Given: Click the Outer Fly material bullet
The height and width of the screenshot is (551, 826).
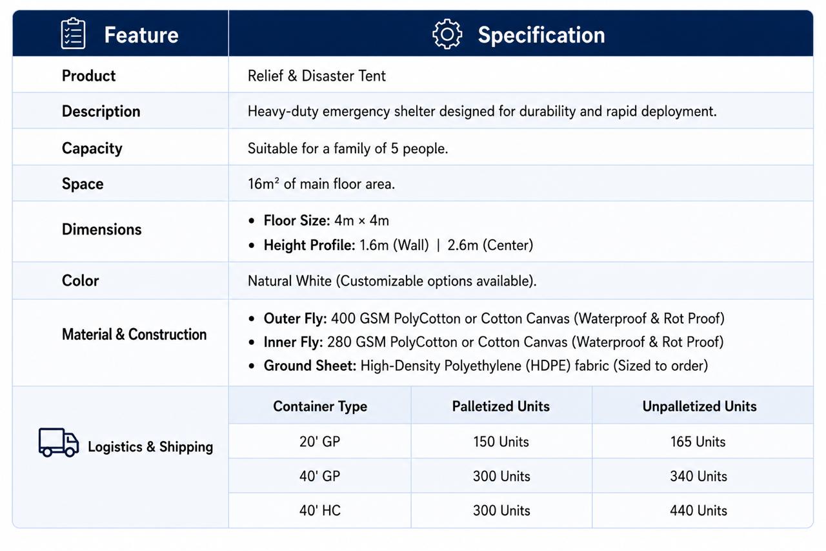Looking at the screenshot, I should pyautogui.click(x=487, y=318).
